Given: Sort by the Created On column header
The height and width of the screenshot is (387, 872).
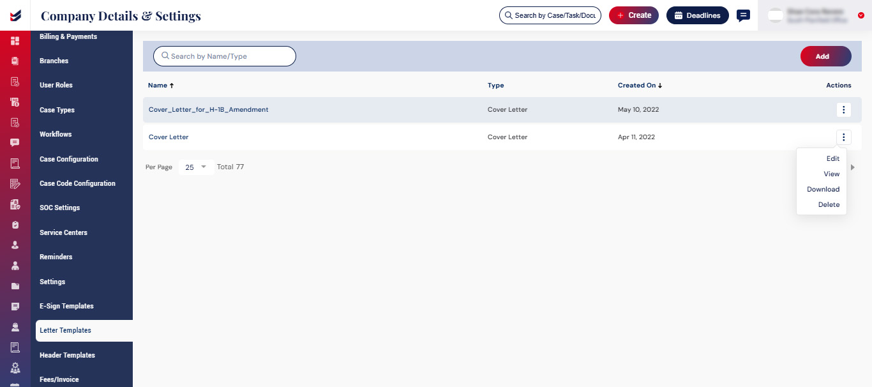Looking at the screenshot, I should click(x=640, y=85).
